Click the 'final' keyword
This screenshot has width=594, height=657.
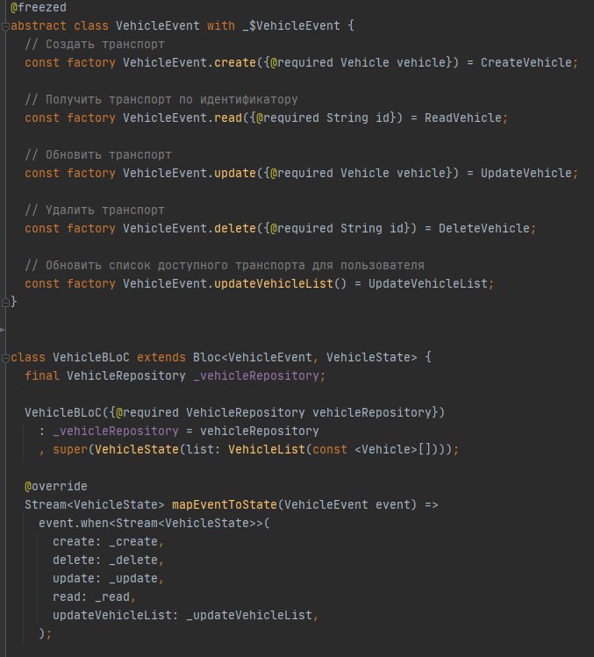point(42,376)
